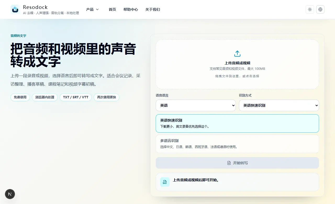
Task: Open the 语音语言 dropdown showing 英语
Action: [196, 105]
